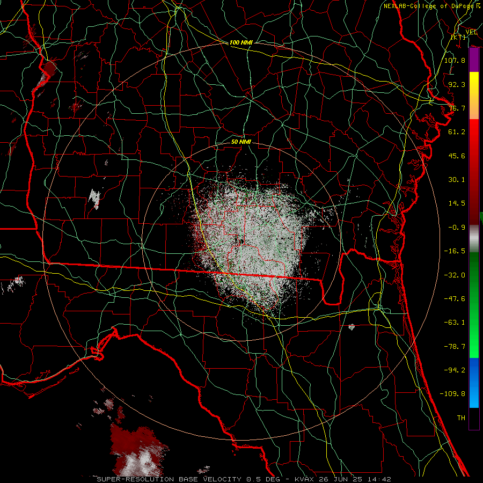The image size is (483, 483).
Task: Click the "SUPER-RESOLUTION BASE VELOCITY" caption text
Action: [x=169, y=479]
